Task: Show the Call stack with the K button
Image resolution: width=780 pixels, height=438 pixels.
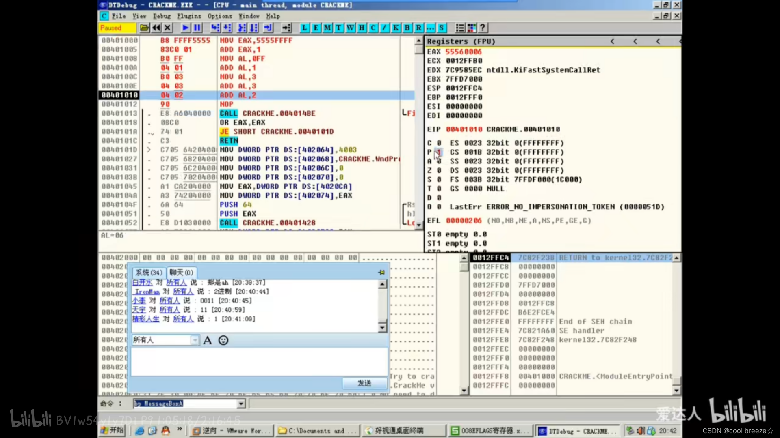Action: coord(396,28)
